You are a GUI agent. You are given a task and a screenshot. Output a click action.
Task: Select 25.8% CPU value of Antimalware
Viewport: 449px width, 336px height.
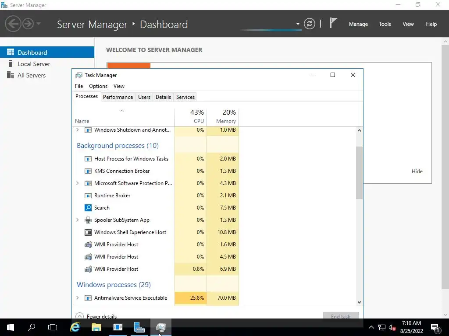[197, 297]
